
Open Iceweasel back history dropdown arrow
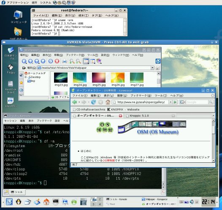click(79, 102)
